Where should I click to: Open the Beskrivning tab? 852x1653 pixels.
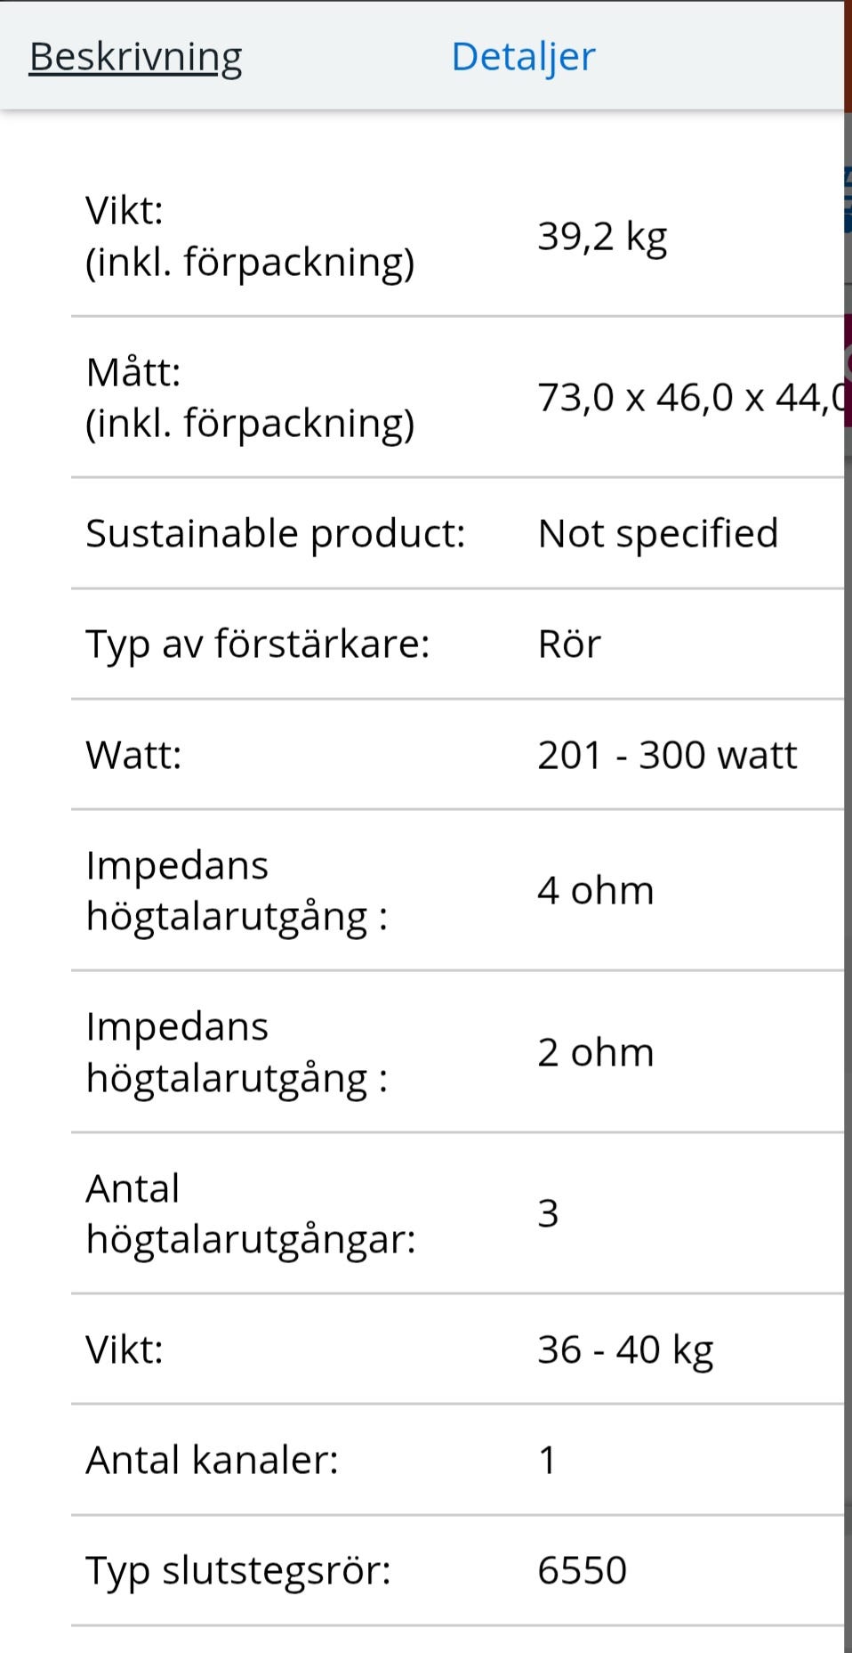tap(135, 57)
